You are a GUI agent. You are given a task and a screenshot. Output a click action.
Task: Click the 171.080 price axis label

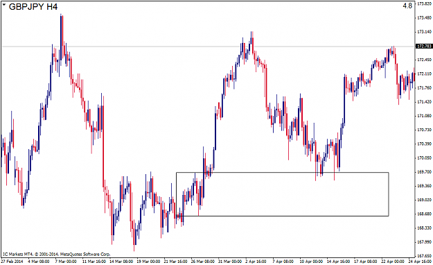click(x=425, y=116)
